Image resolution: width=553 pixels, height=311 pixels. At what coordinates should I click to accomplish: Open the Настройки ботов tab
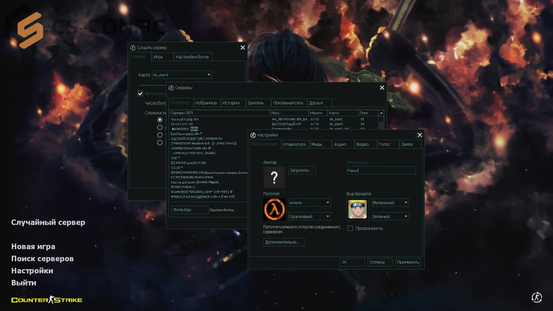(192, 57)
